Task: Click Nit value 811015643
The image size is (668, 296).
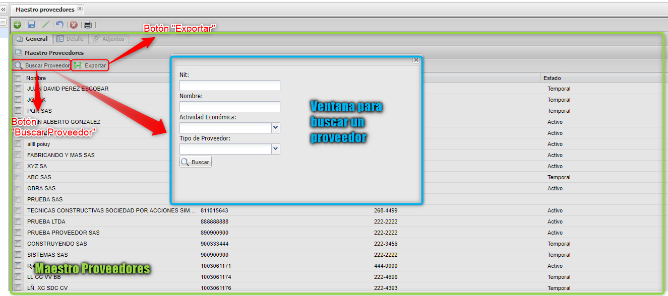Action: click(x=214, y=210)
